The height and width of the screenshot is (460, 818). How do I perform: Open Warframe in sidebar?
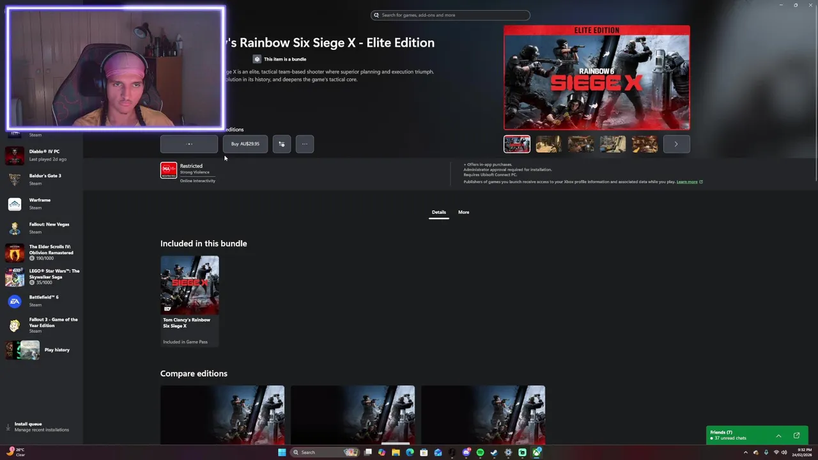42,204
